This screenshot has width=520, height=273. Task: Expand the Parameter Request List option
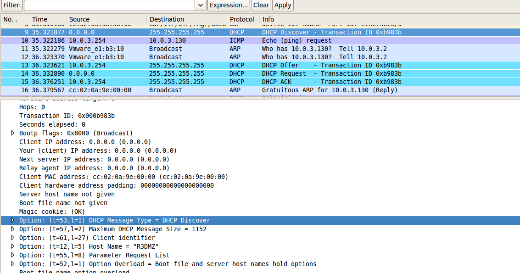(12, 255)
